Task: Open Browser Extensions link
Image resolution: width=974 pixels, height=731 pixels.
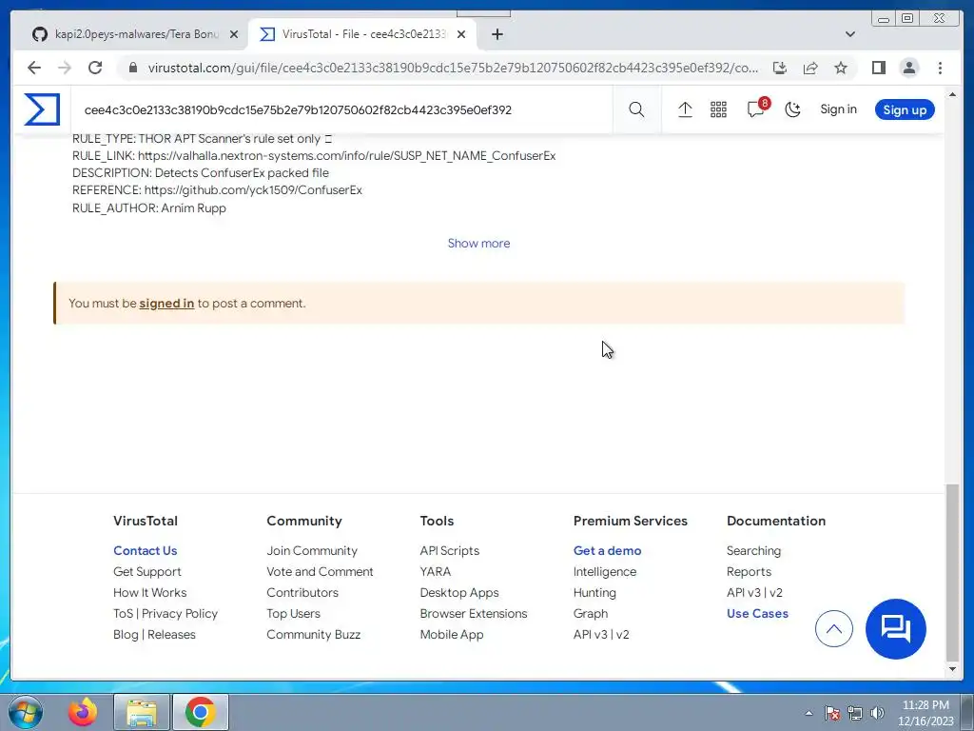Action: click(474, 614)
